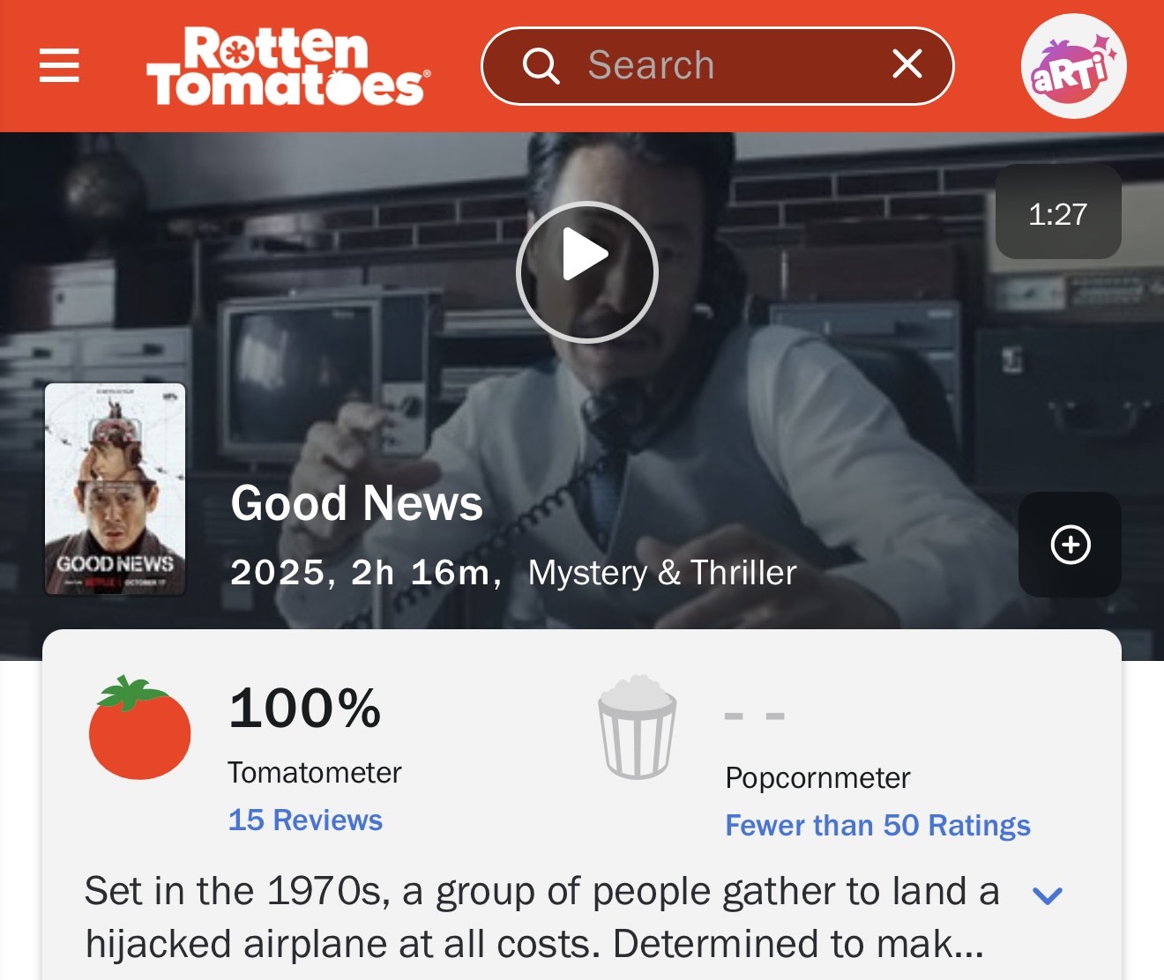Click the truncated movie synopsis text

point(542,917)
